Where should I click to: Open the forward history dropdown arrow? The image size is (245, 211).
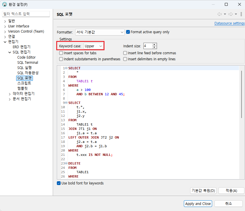[236, 14]
